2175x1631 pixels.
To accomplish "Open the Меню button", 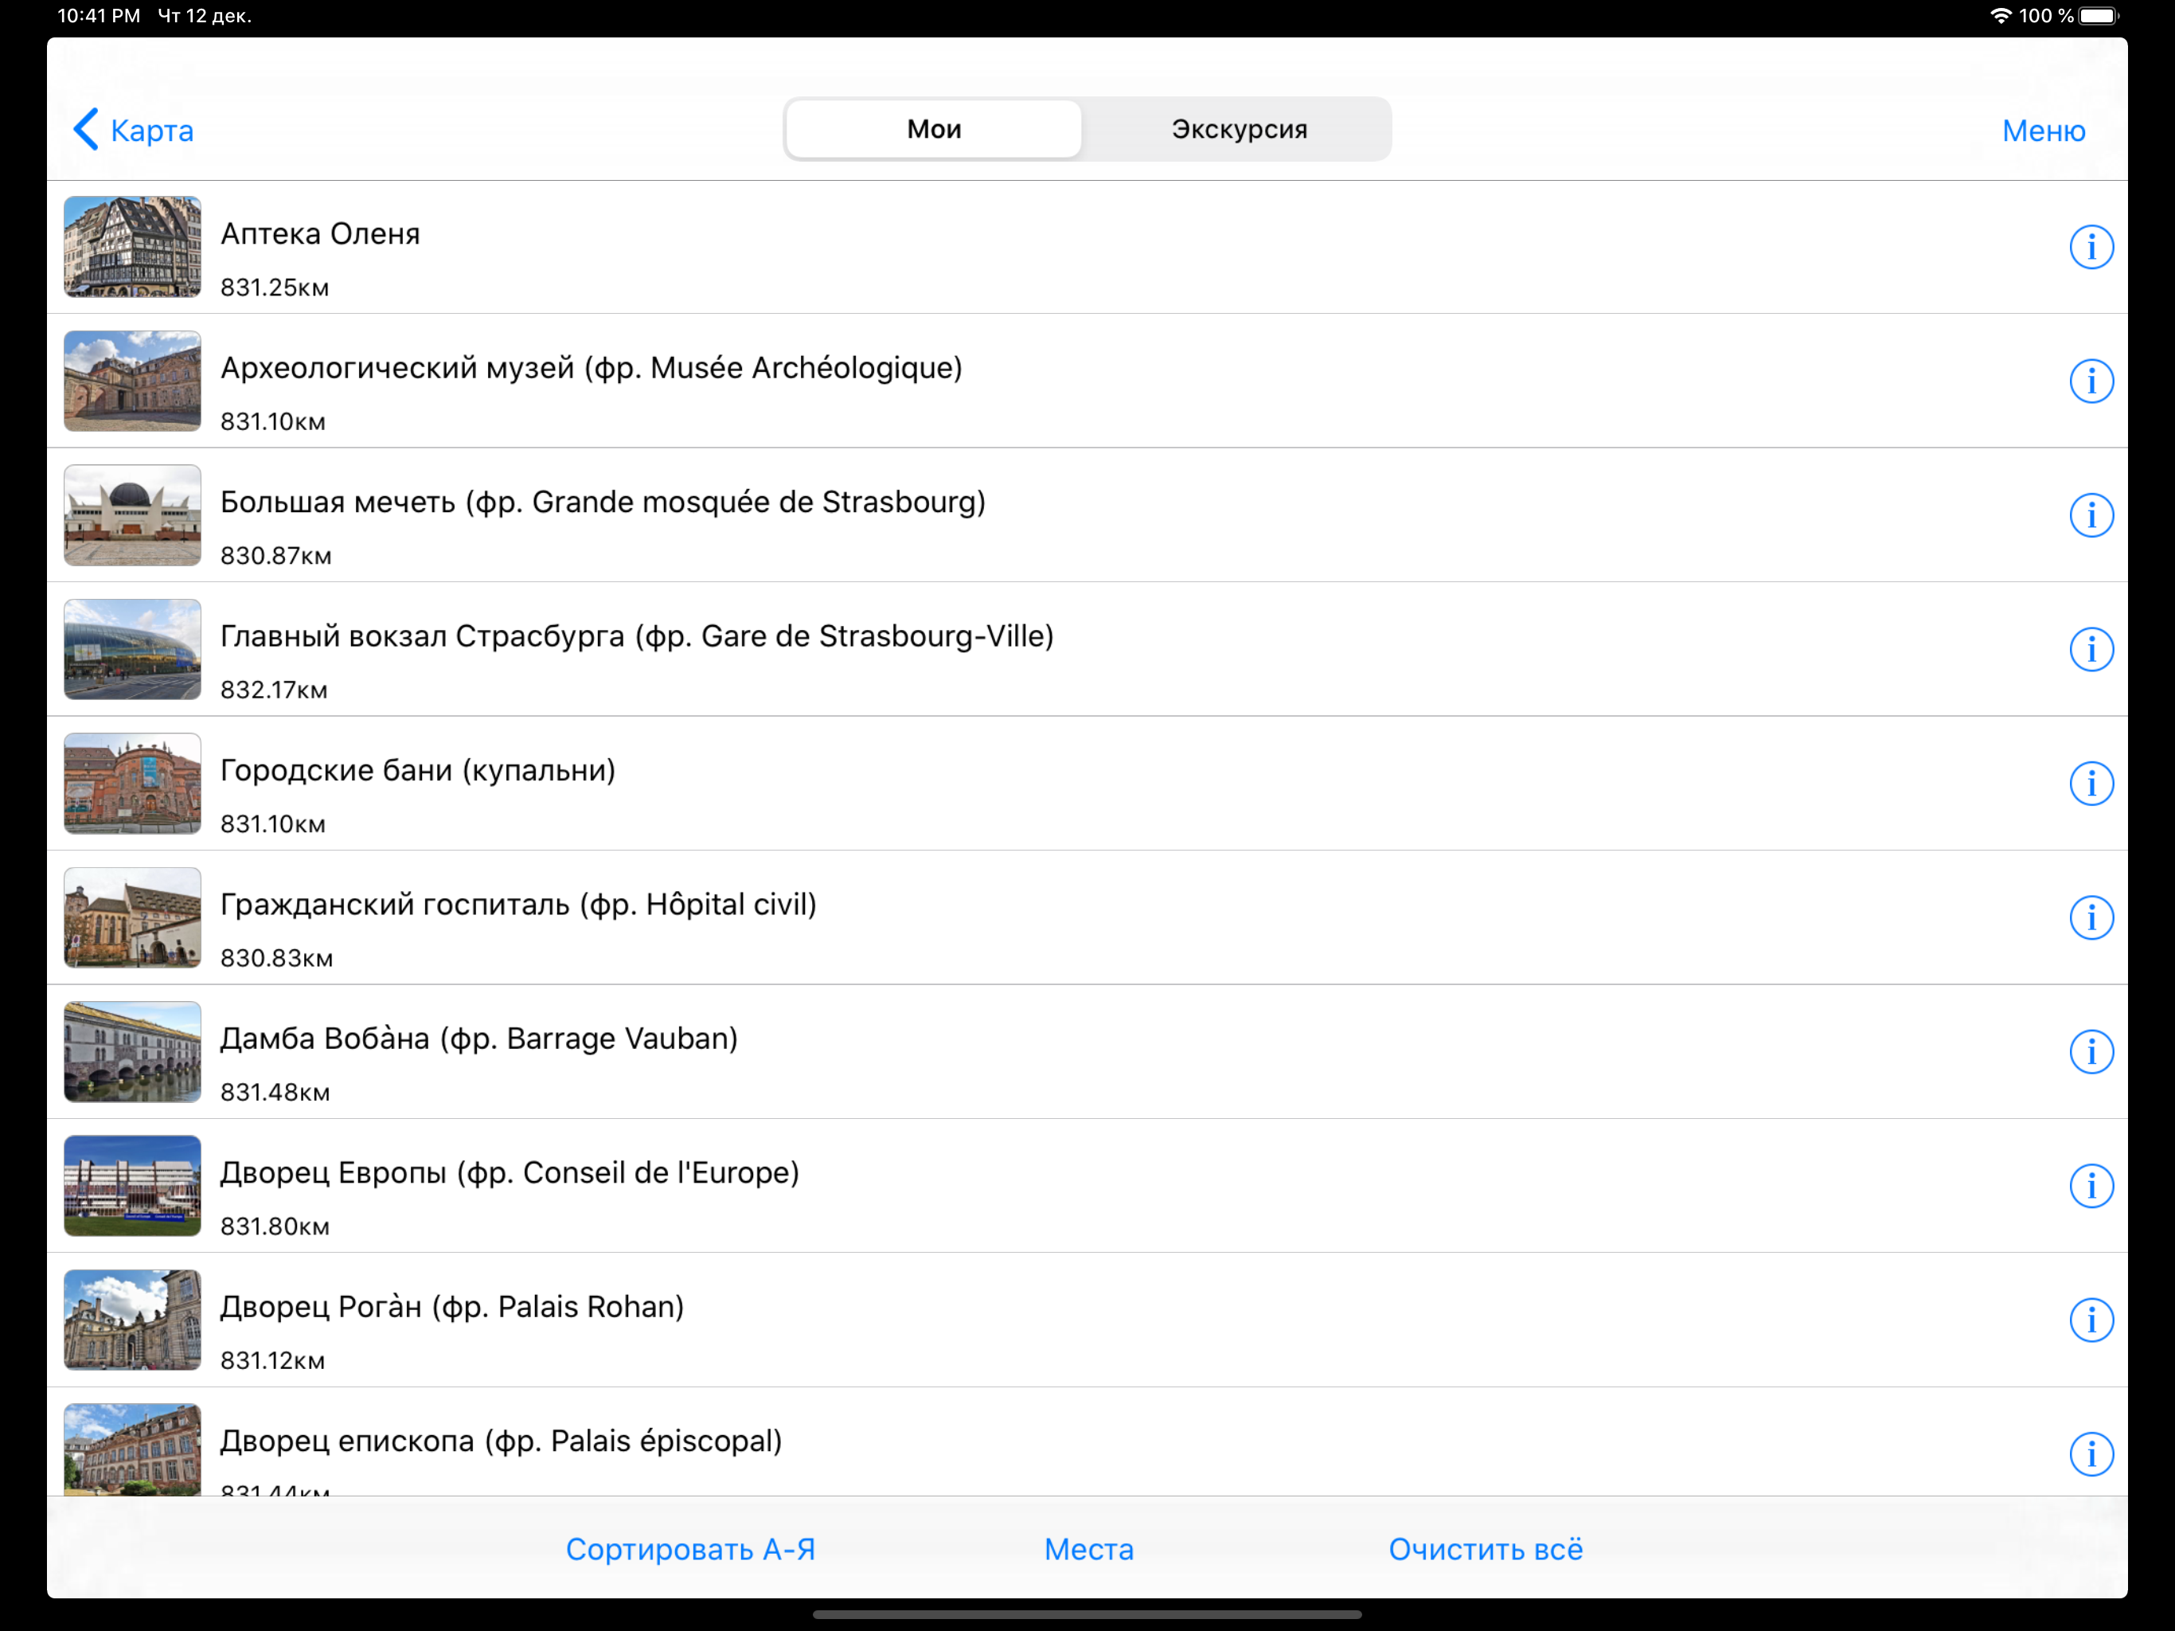I will pos(2043,130).
